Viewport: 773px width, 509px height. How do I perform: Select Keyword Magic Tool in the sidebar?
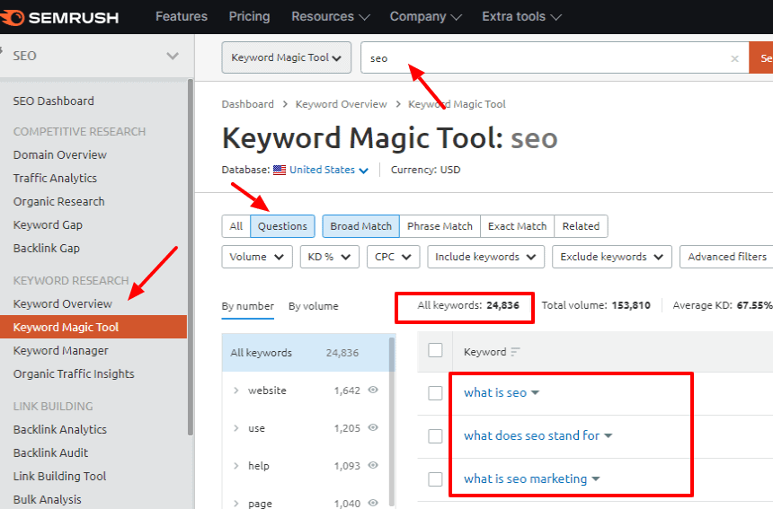point(93,327)
